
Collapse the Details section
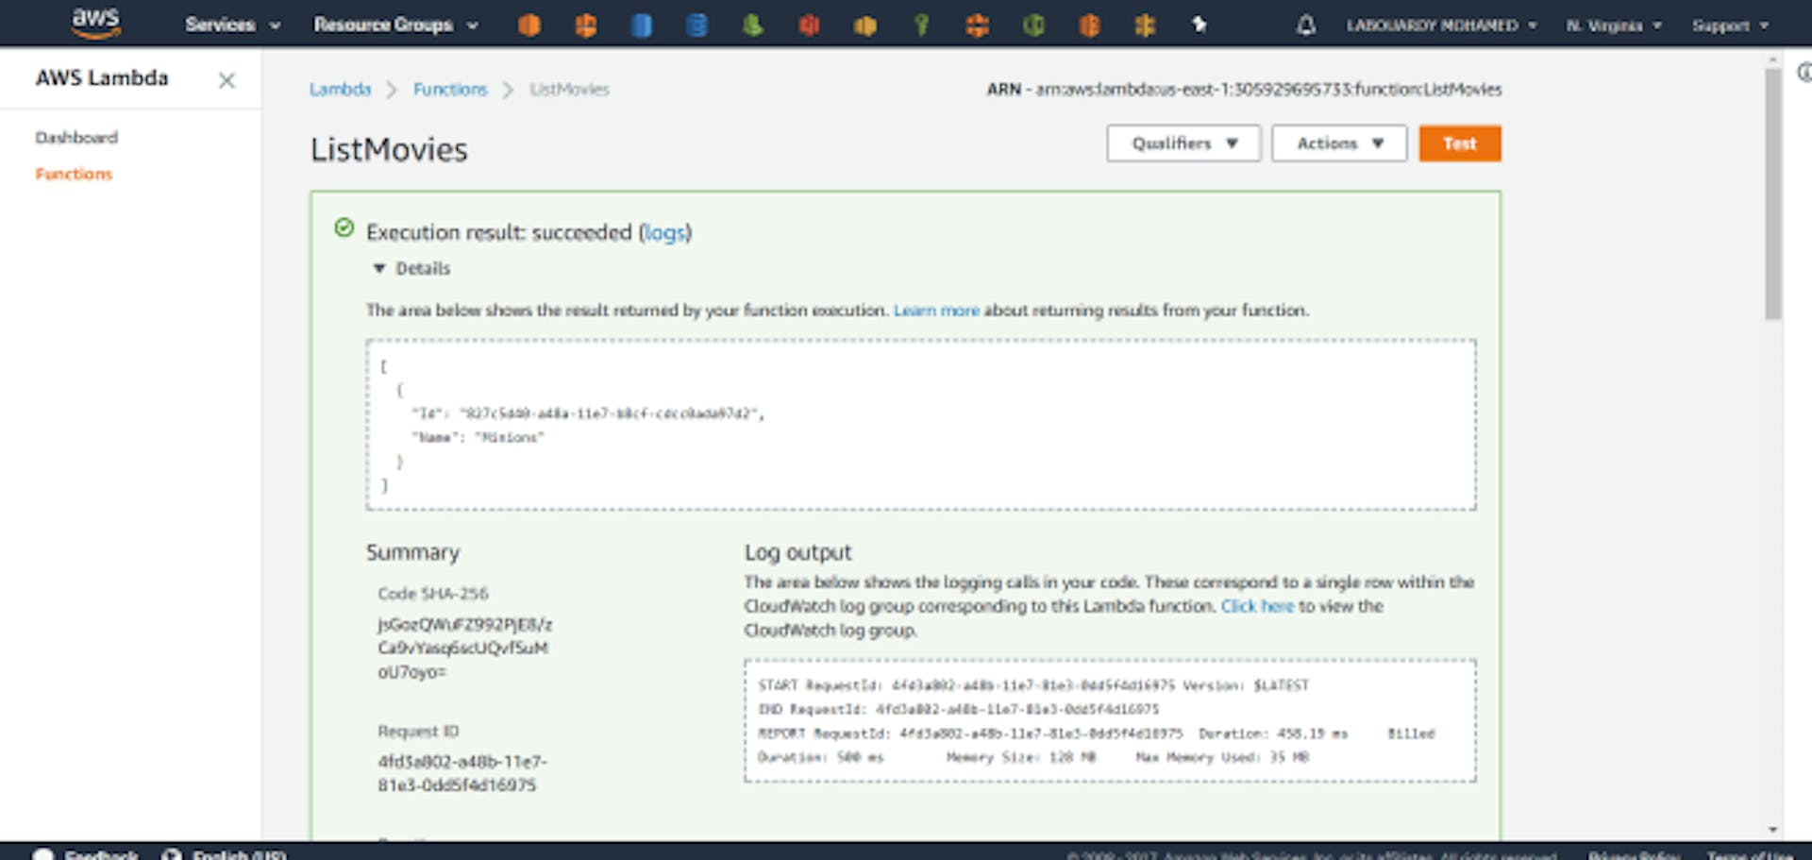pyautogui.click(x=411, y=268)
